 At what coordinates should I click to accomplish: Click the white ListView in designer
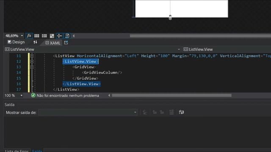click(182, 8)
